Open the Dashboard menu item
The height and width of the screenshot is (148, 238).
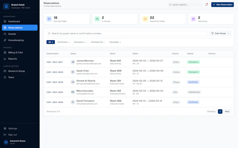click(x=20, y=21)
